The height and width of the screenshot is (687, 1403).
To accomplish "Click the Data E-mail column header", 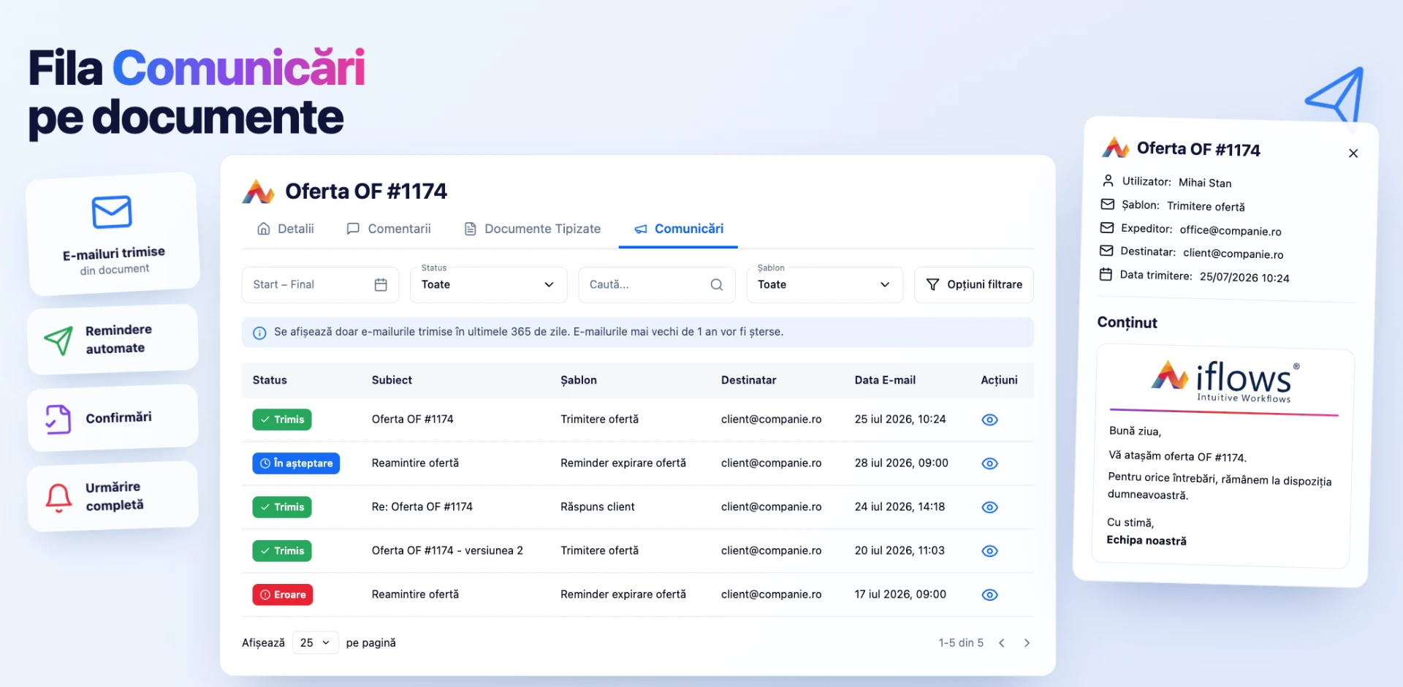I will pos(885,380).
